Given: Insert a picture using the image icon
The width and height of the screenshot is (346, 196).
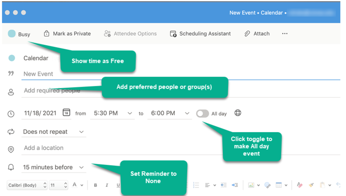Looking at the screenshot, I should [251, 185].
